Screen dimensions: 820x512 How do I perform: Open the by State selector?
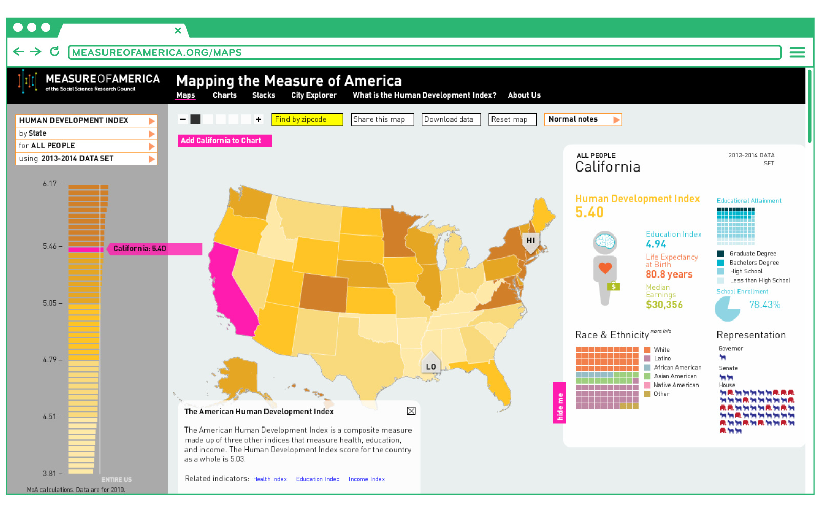coord(86,134)
